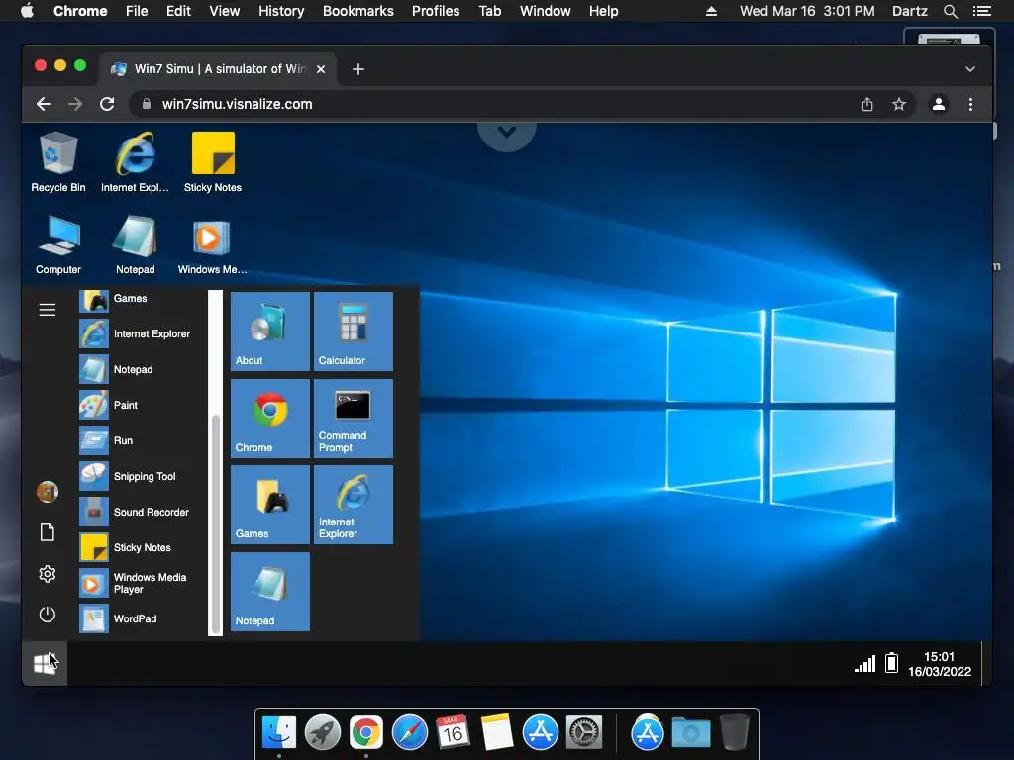Viewport: 1014px width, 760px height.
Task: Open the History menu
Action: 281,11
